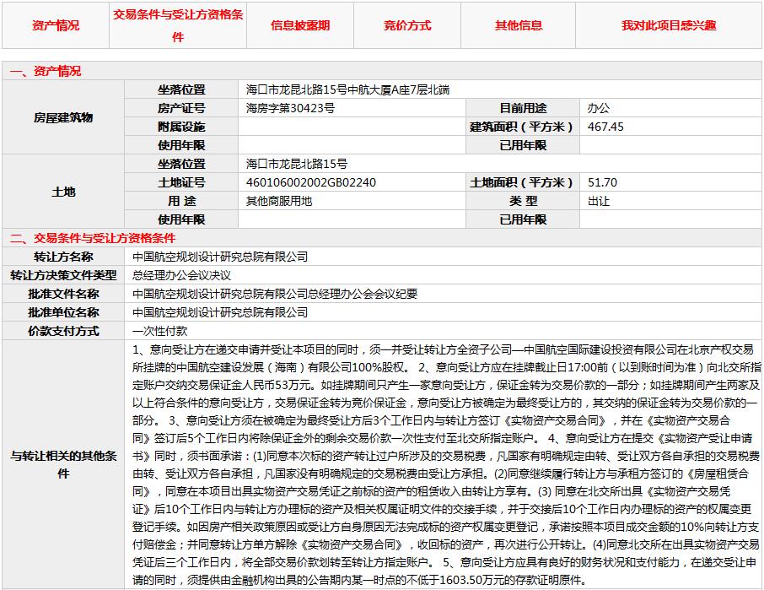Click the 一、资产情况 section header
The image size is (764, 590).
(x=46, y=71)
